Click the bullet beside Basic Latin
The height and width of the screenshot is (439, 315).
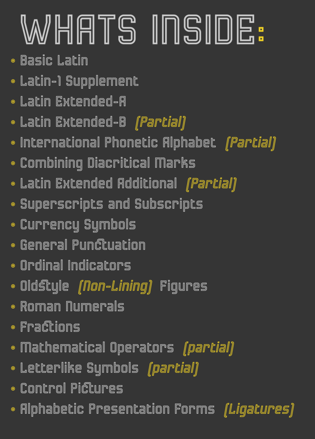coord(13,61)
